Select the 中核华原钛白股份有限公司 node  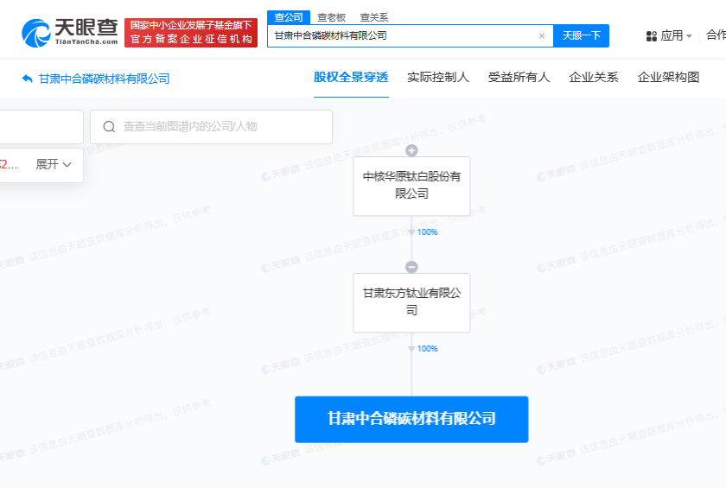coord(411,186)
